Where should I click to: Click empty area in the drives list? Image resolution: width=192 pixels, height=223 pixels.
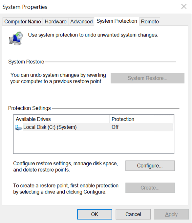93,143
